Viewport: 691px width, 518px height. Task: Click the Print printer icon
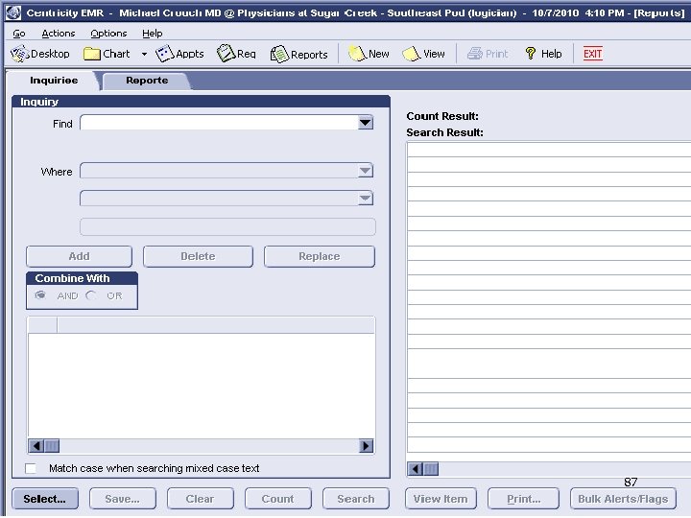[475, 54]
